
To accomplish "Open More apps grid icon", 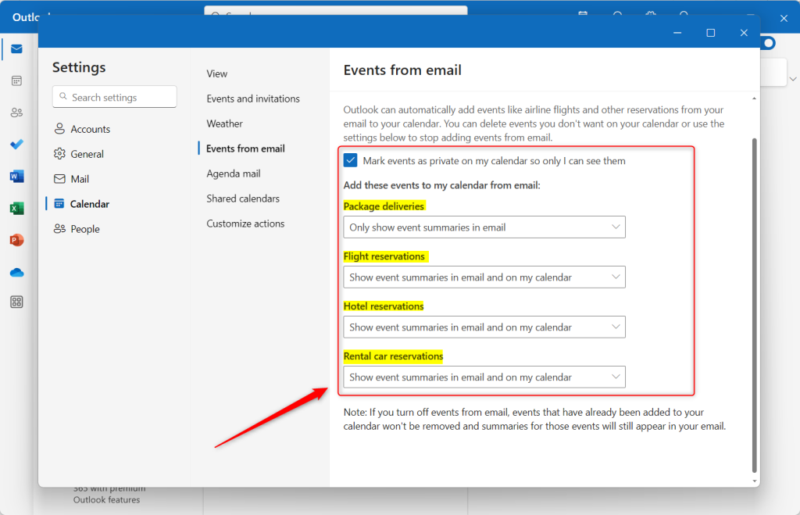I will [16, 302].
